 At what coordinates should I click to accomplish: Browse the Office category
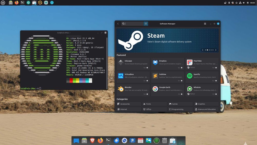pyautogui.click(x=154, y=109)
